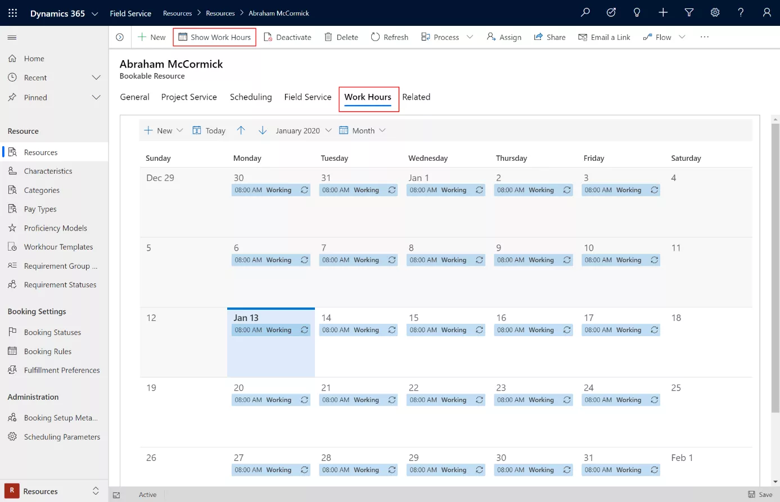Image resolution: width=780 pixels, height=502 pixels.
Task: Go to previous month using up arrow
Action: 241,130
